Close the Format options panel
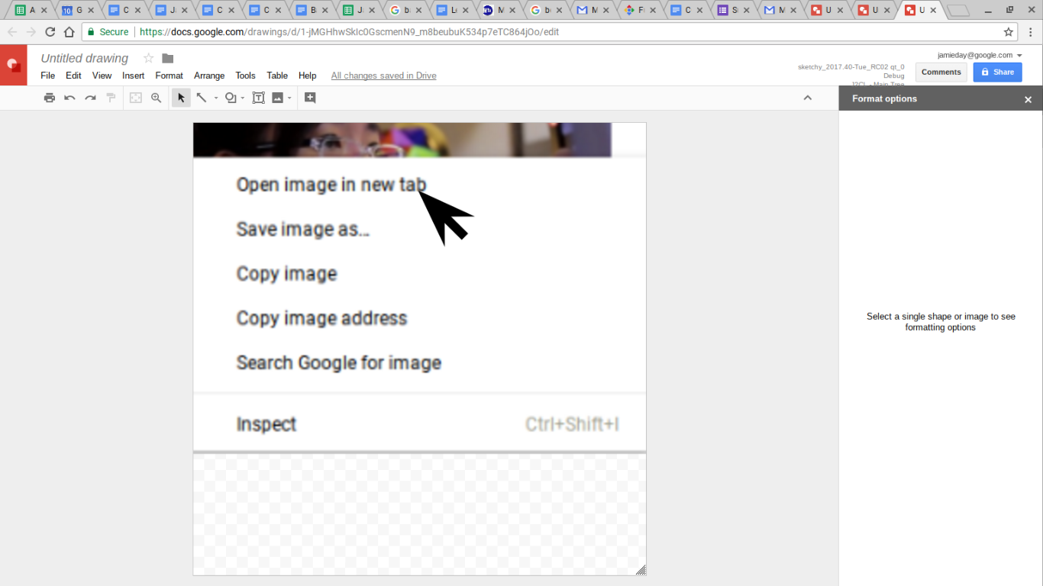Image resolution: width=1043 pixels, height=586 pixels. (1028, 99)
